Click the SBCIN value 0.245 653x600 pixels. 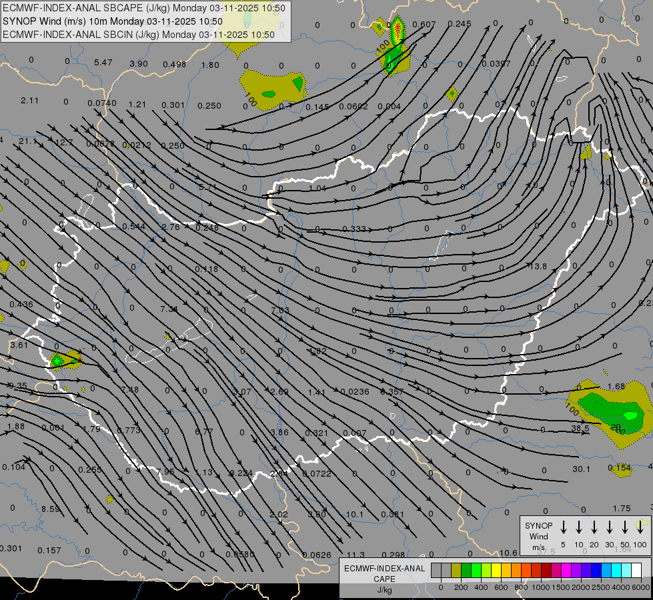(x=460, y=24)
